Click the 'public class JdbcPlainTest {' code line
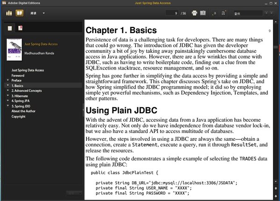This screenshot has width=280, height=201. point(125,173)
